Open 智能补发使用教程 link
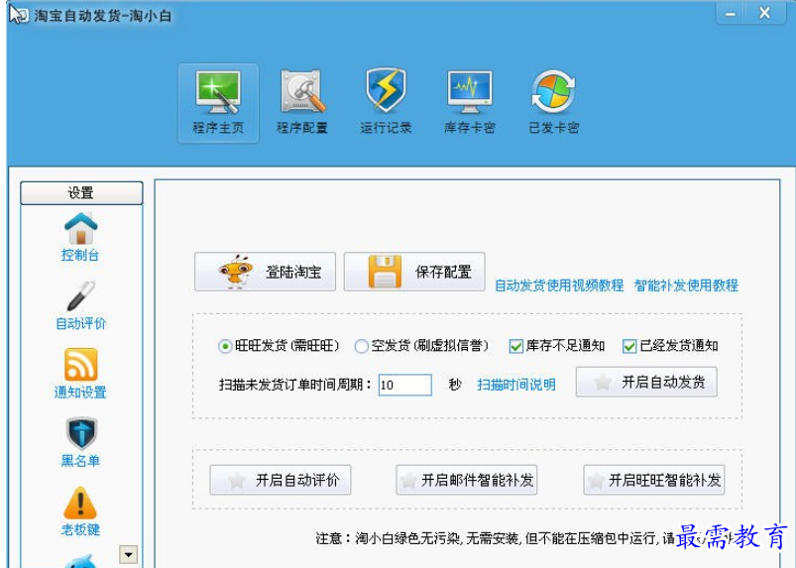 click(686, 285)
